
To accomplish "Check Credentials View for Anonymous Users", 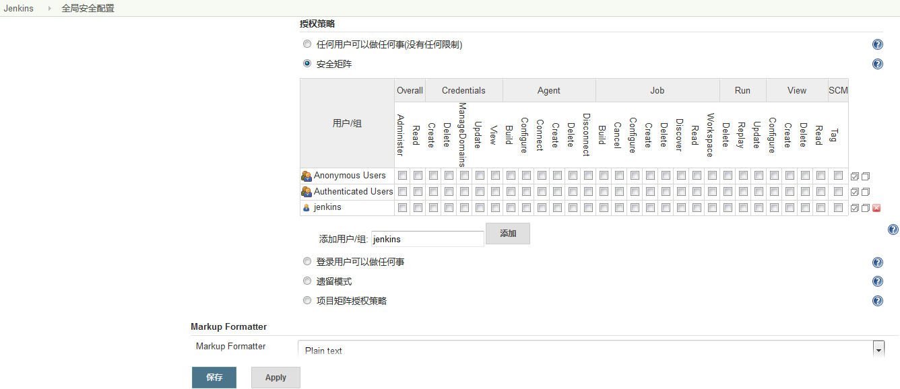I will [495, 176].
